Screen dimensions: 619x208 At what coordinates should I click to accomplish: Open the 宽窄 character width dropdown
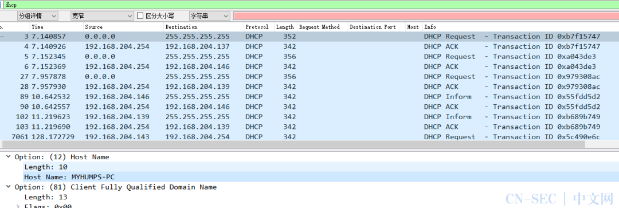click(102, 16)
